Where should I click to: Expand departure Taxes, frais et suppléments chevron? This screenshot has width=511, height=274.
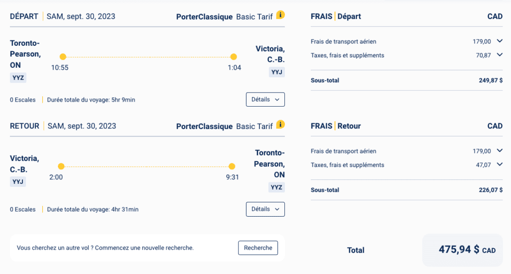500,55
